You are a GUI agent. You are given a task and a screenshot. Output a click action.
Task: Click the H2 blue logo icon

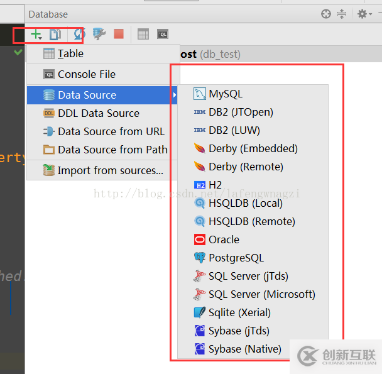[x=200, y=185]
